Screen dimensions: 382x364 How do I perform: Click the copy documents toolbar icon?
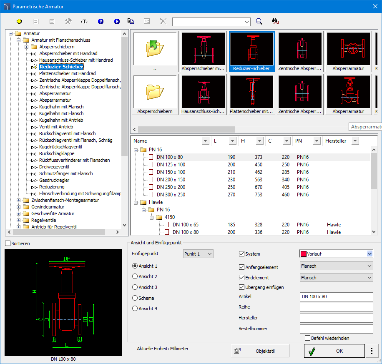[131, 21]
